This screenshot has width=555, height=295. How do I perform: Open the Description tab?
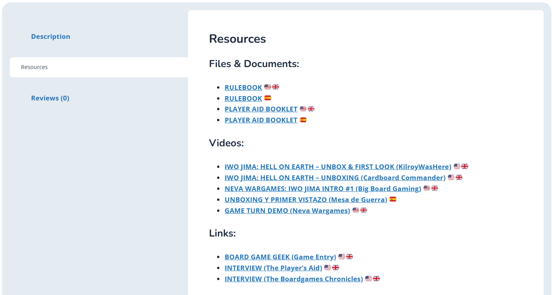click(51, 36)
